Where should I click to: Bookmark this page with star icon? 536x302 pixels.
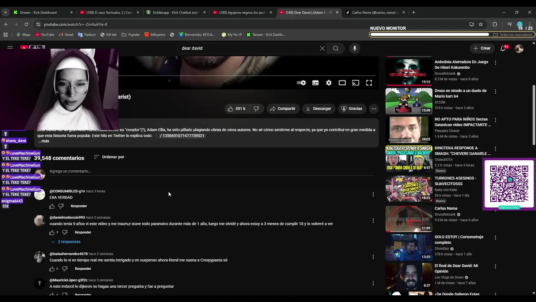(x=481, y=24)
